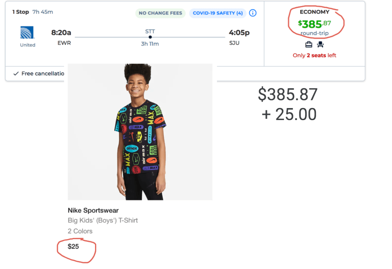Open the COVID-19 SAFETY (4) badge
This screenshot has height=269, width=392.
[x=218, y=13]
